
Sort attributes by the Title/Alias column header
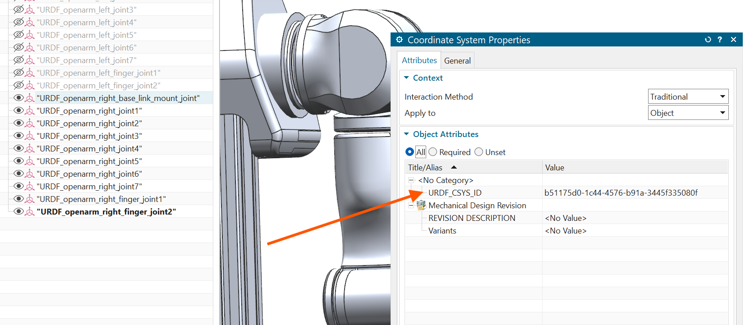coord(474,167)
